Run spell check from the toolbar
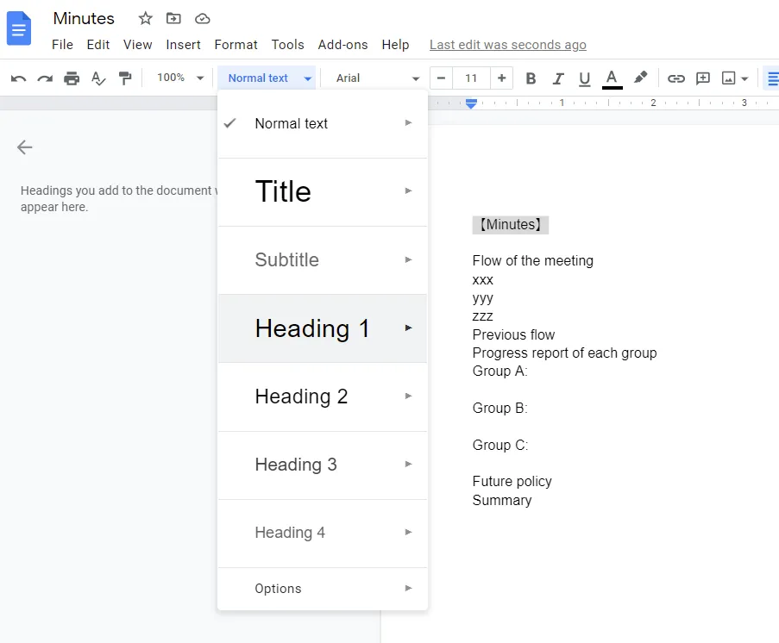Image resolution: width=779 pixels, height=643 pixels. [x=98, y=78]
